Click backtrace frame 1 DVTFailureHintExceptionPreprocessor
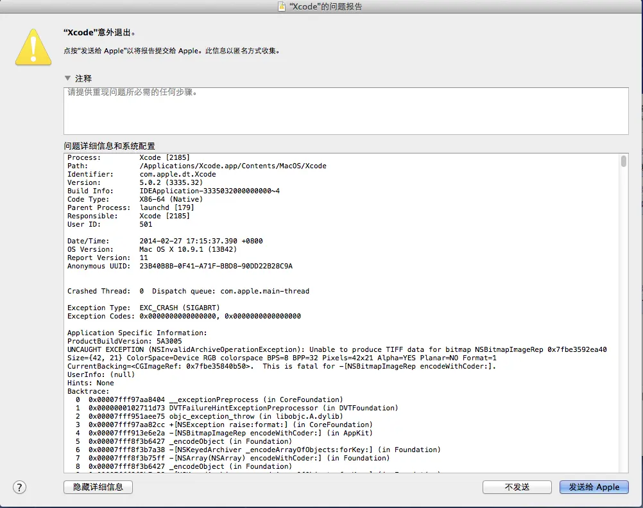Image resolution: width=643 pixels, height=508 pixels. pos(237,408)
